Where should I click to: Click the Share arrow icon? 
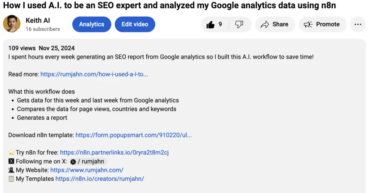(265, 25)
